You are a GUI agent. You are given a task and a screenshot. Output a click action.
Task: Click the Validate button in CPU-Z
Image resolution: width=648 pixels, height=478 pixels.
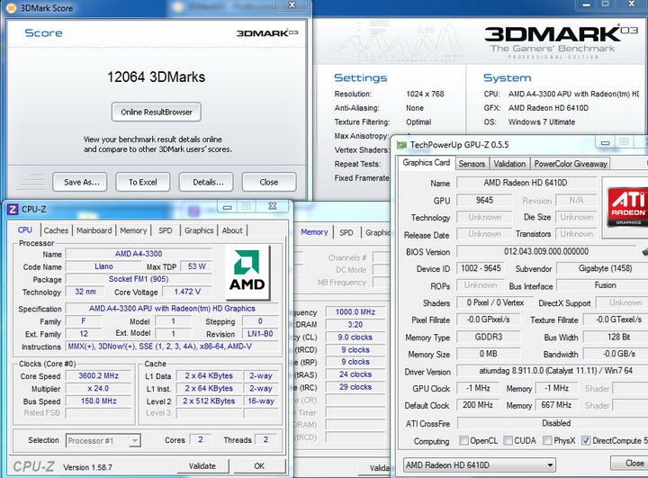click(x=202, y=466)
